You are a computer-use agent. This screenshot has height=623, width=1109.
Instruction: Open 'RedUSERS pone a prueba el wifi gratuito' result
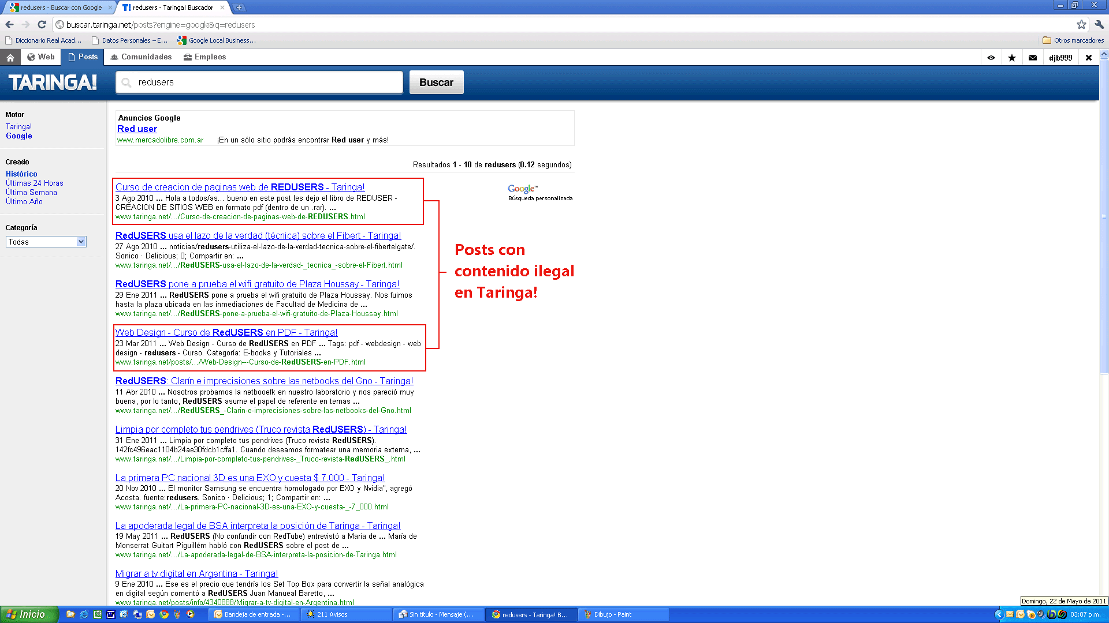click(x=257, y=284)
